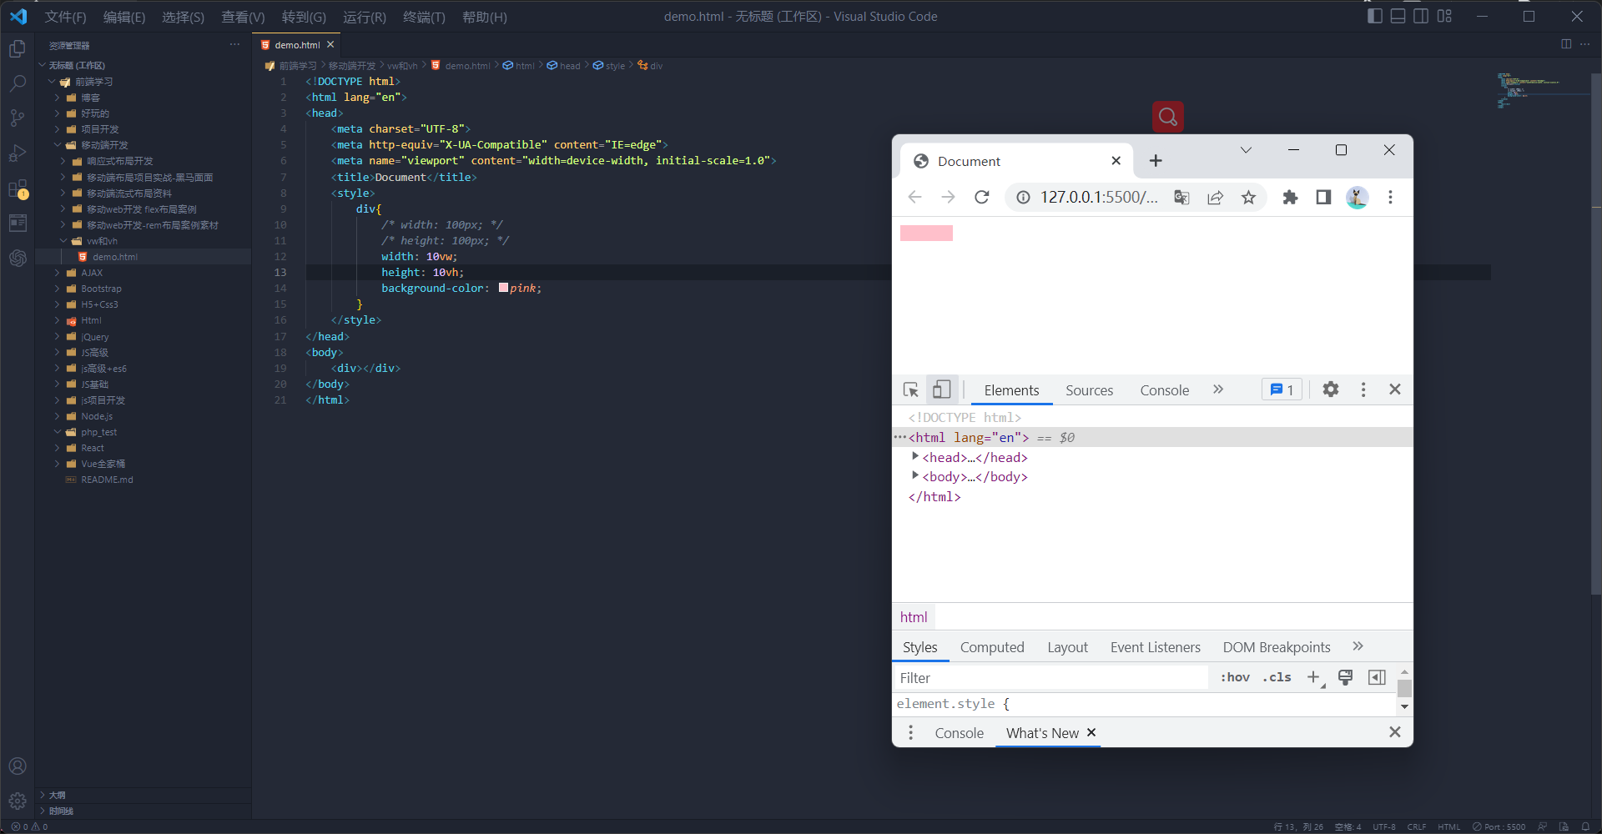Click the Styles panel scrollbar down arrow
Viewport: 1602px width, 834px height.
coord(1404,707)
